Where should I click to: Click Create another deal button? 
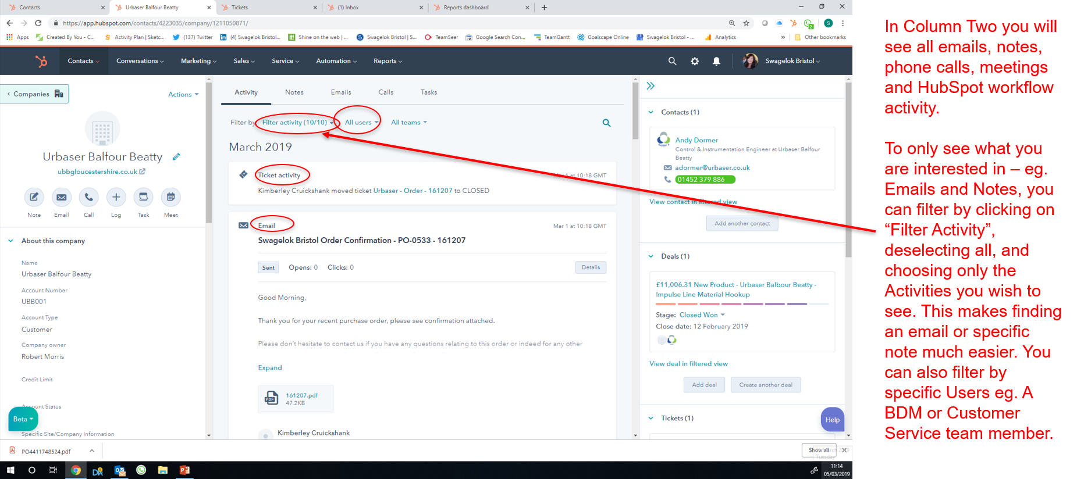[x=766, y=385]
